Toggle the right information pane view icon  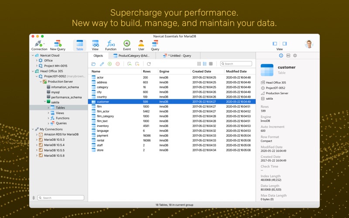click(285, 44)
